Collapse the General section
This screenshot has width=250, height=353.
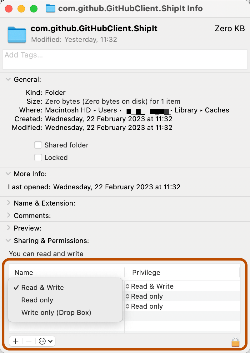(8, 79)
